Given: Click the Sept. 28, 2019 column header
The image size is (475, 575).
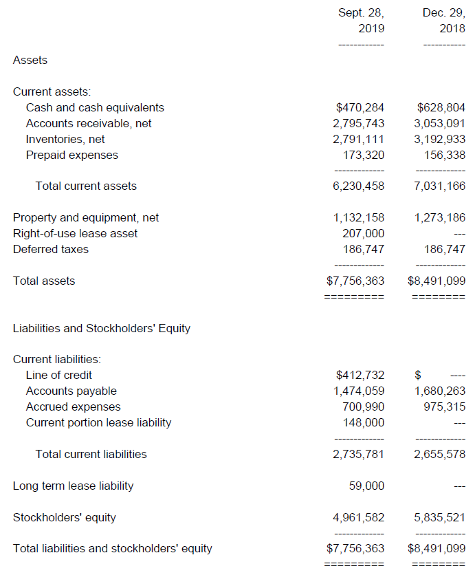Looking at the screenshot, I should pos(361,21).
